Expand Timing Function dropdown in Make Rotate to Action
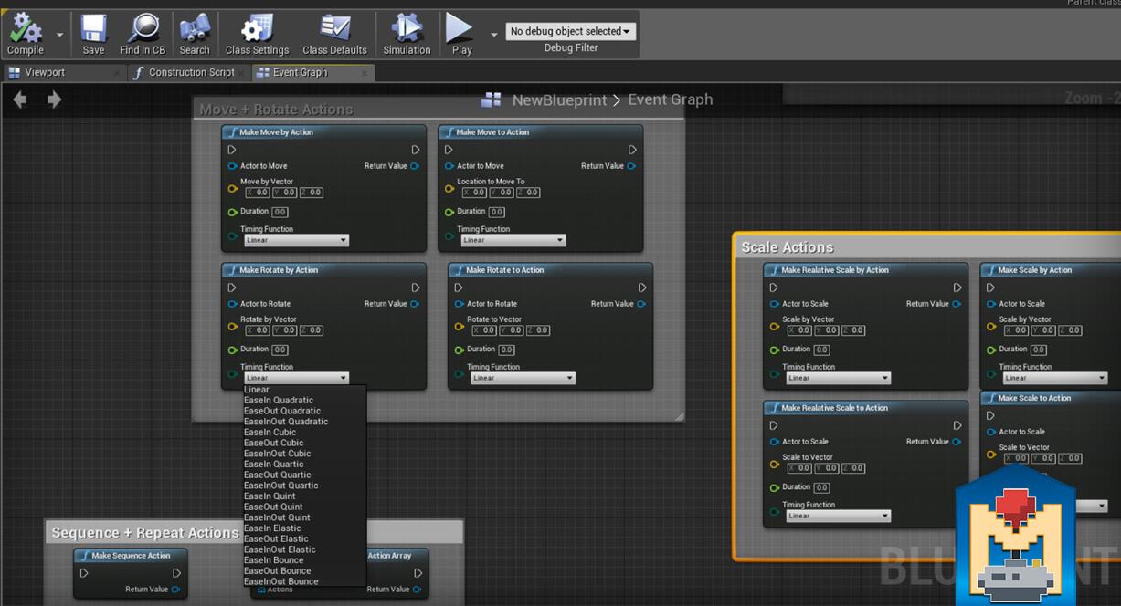 pyautogui.click(x=523, y=378)
